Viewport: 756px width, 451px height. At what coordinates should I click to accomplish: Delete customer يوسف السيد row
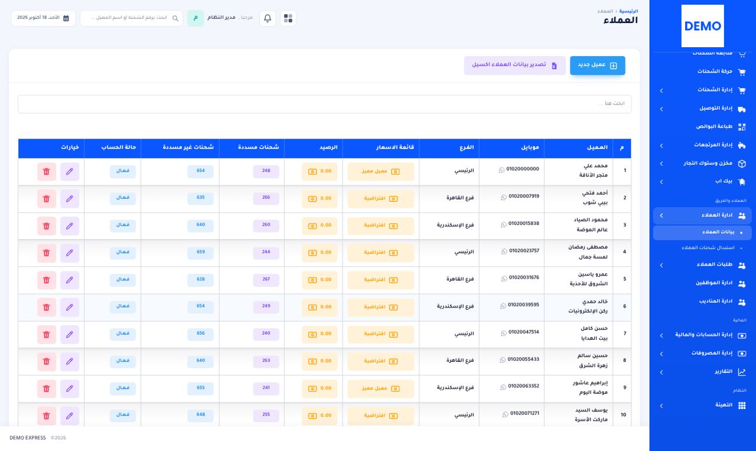(x=47, y=416)
